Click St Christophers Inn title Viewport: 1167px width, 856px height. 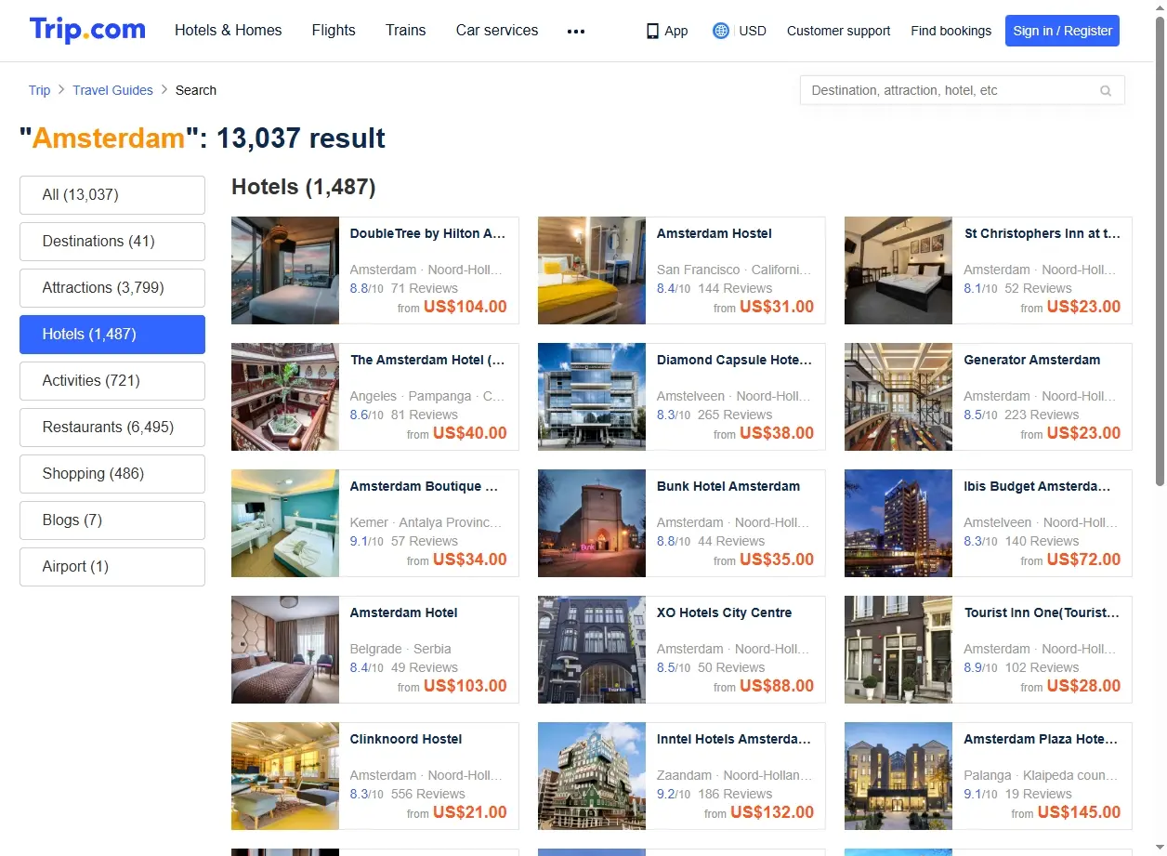[1042, 233]
